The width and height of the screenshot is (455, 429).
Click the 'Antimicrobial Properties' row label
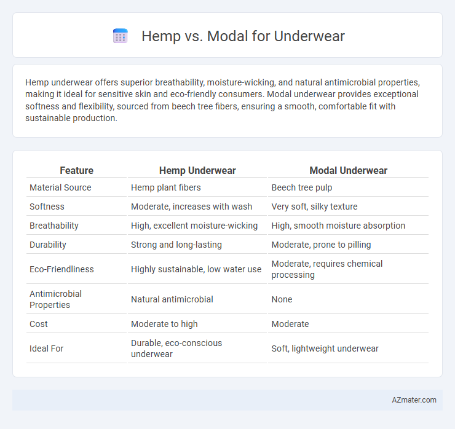point(55,299)
